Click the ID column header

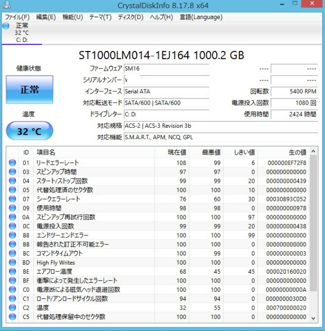coord(26,153)
